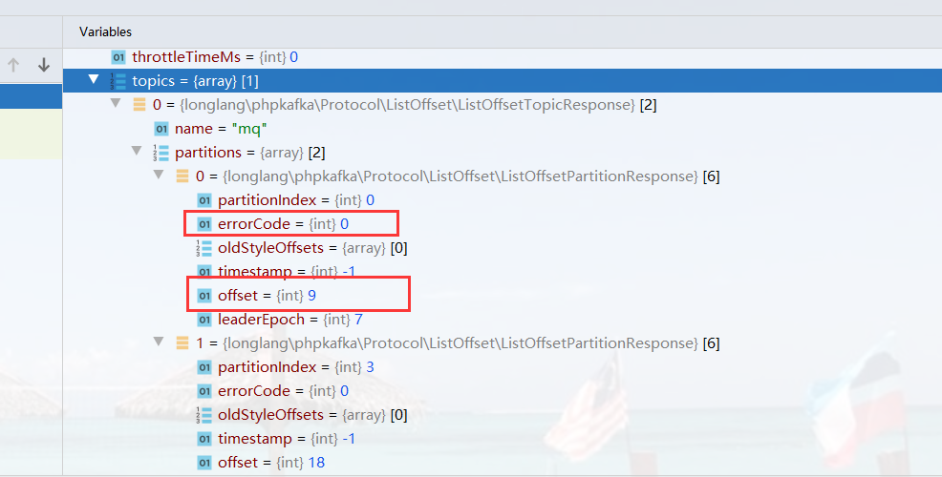This screenshot has height=477, width=942.
Task: Click the array icon beside partitions
Action: [x=161, y=153]
